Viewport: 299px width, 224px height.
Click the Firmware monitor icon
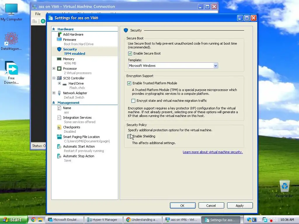click(x=59, y=39)
